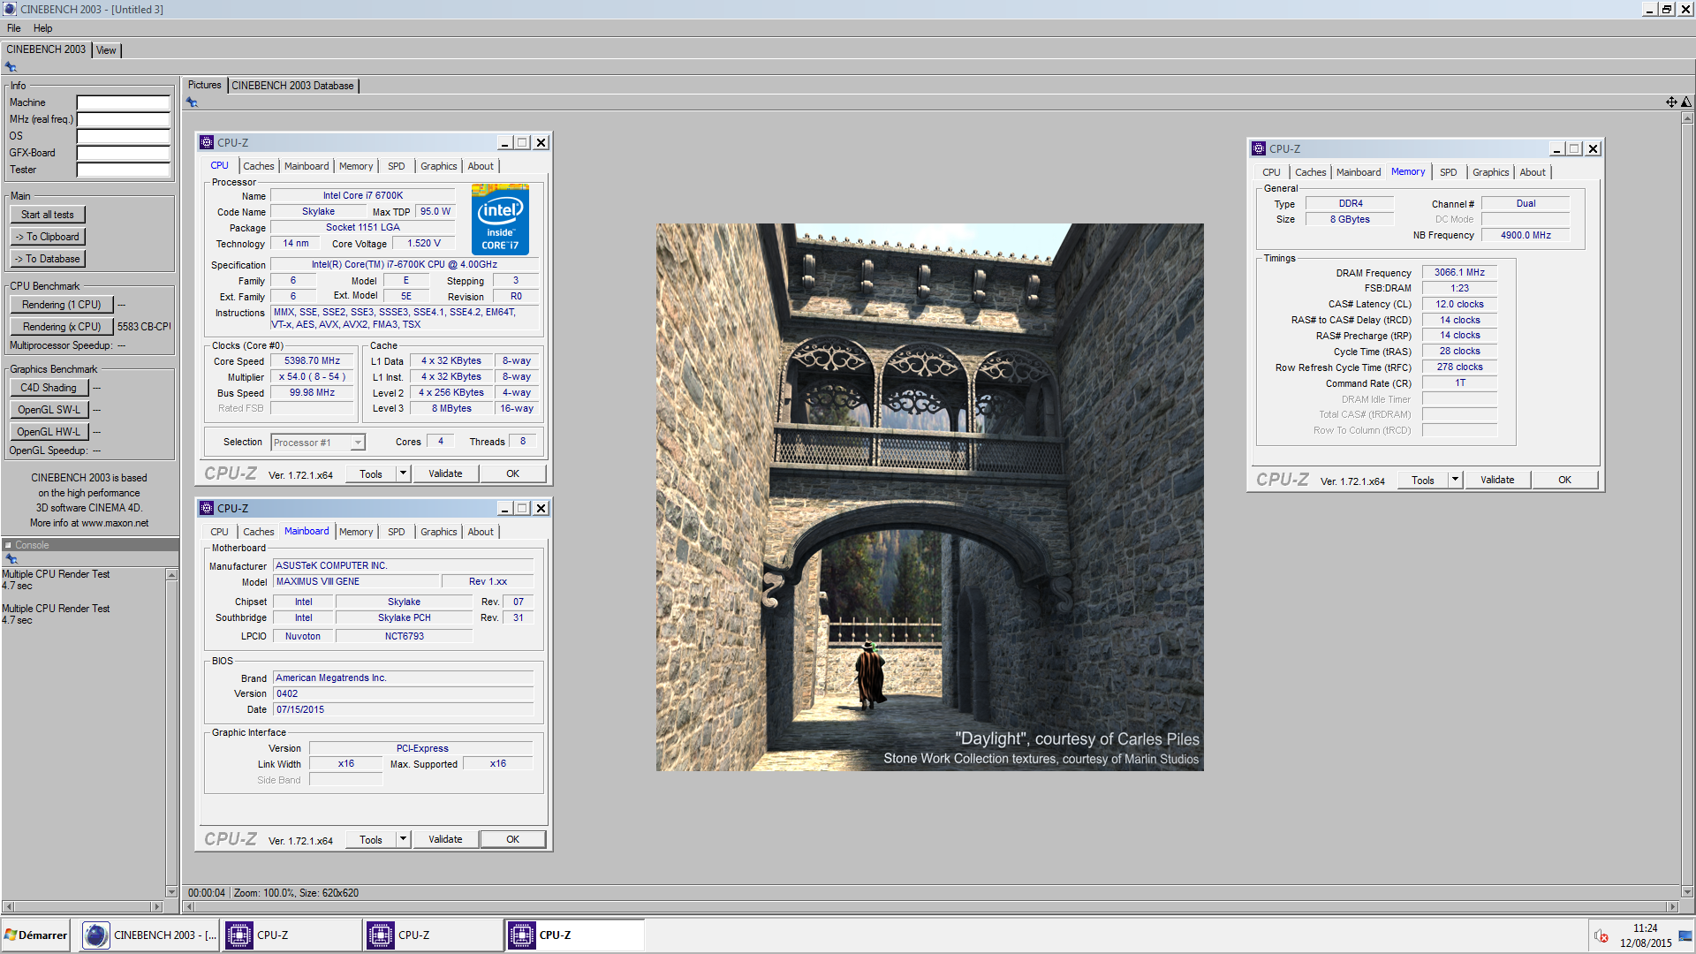
Task: Click the Console scrollbar up arrow
Action: pyautogui.click(x=171, y=575)
